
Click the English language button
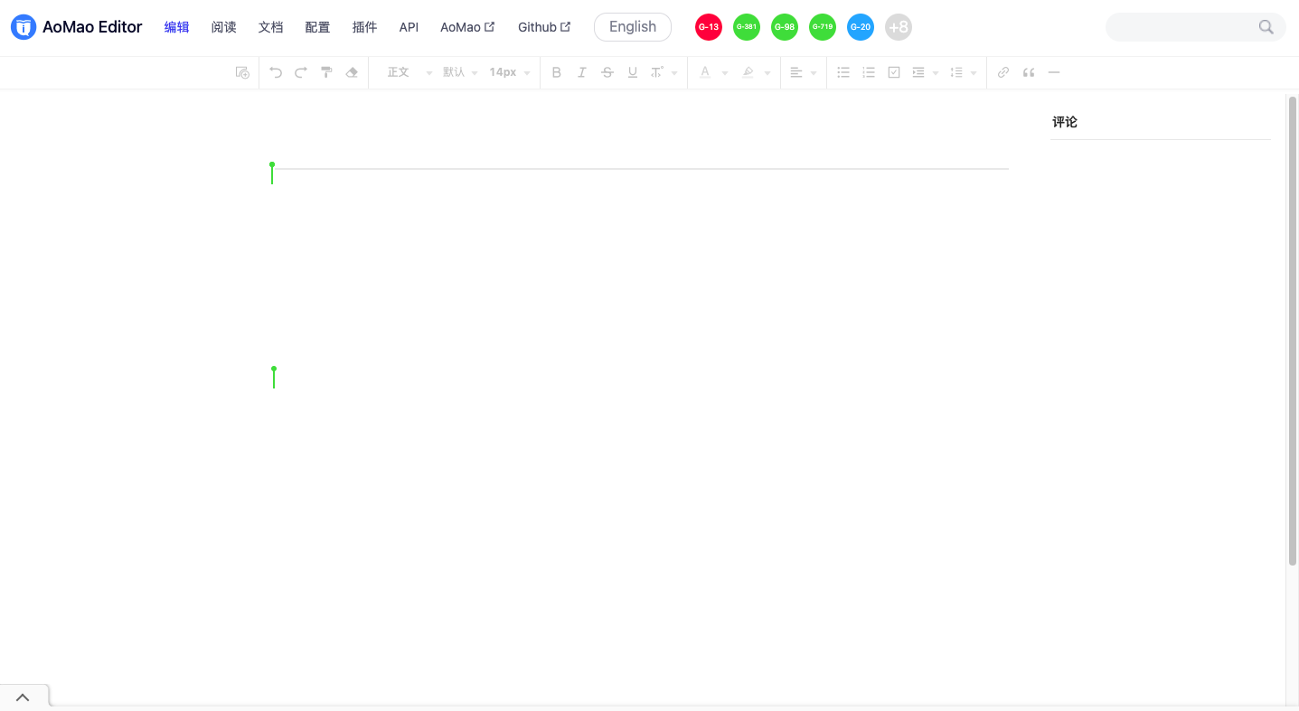pyautogui.click(x=632, y=26)
